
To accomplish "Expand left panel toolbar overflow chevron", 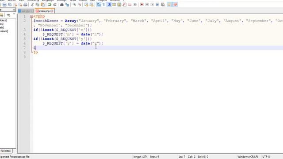I will [14, 14].
